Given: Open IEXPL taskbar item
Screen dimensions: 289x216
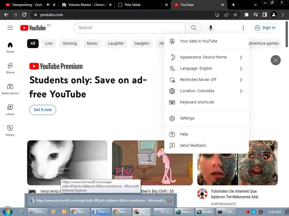Looking at the screenshot, I should [38, 212].
